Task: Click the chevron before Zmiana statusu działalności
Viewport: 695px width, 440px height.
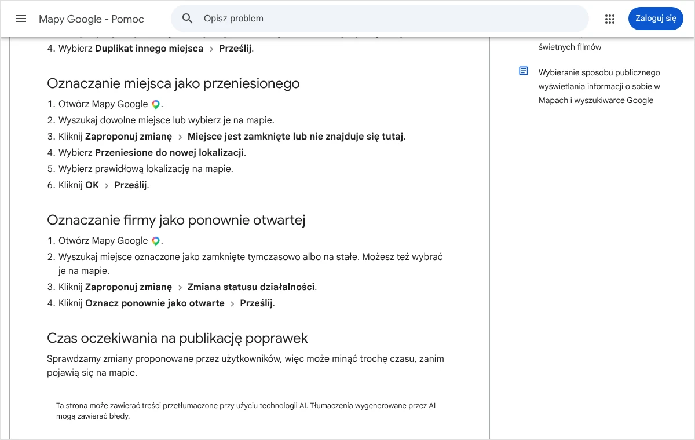Action: [180, 288]
